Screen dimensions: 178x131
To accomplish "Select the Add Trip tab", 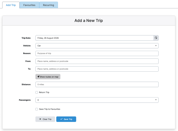I will 11,5.
